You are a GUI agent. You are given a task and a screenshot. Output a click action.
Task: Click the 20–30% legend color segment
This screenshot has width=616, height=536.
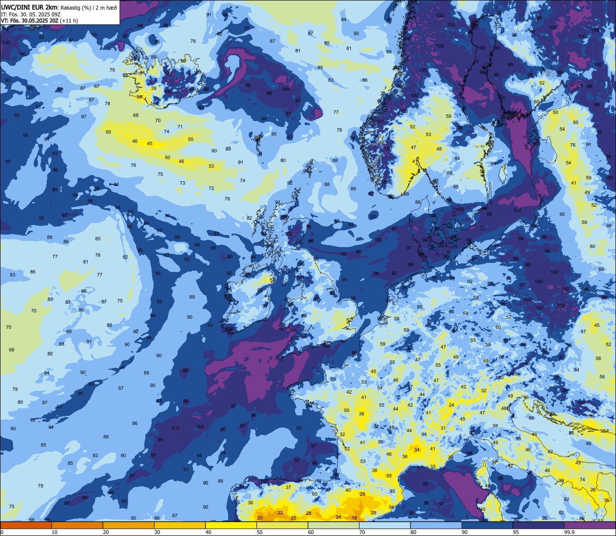coord(128,525)
